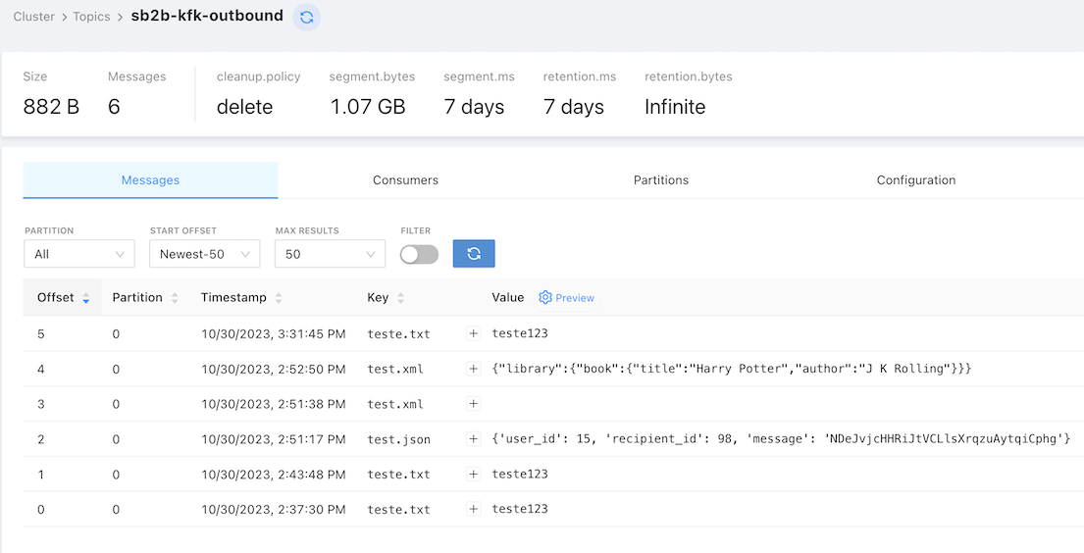Expand the test.json message row
This screenshot has height=553, width=1084.
[x=473, y=439]
